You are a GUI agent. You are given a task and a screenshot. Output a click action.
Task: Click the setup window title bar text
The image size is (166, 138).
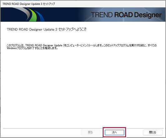click(29, 4)
